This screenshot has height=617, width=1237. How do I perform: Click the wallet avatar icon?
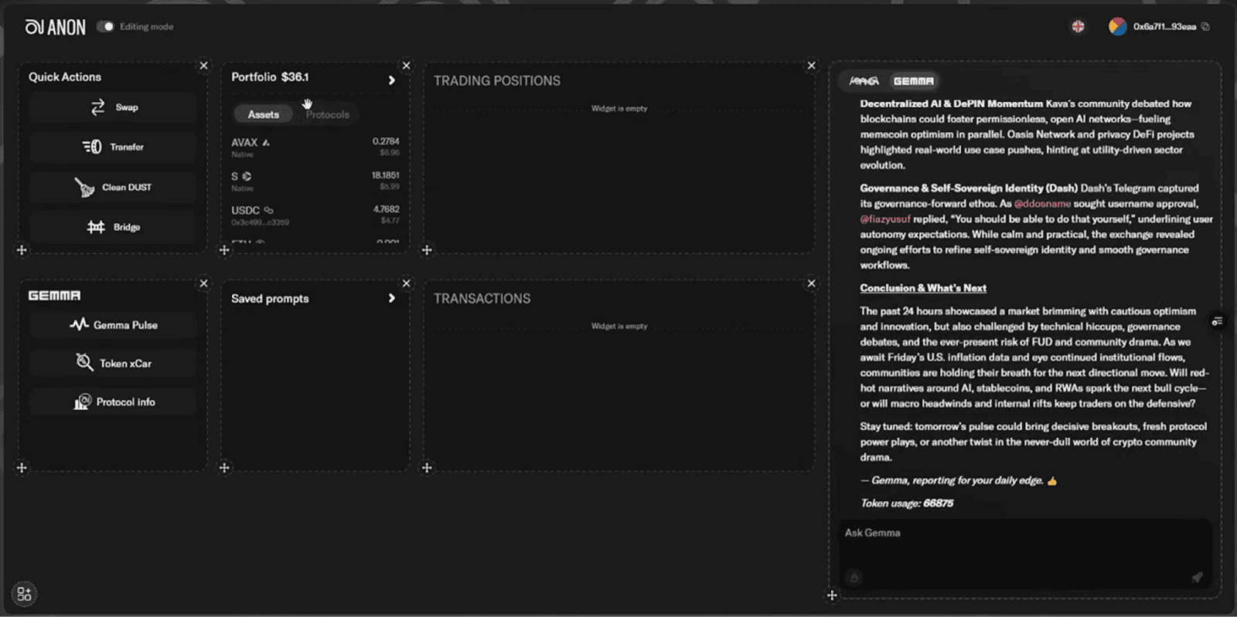1117,26
